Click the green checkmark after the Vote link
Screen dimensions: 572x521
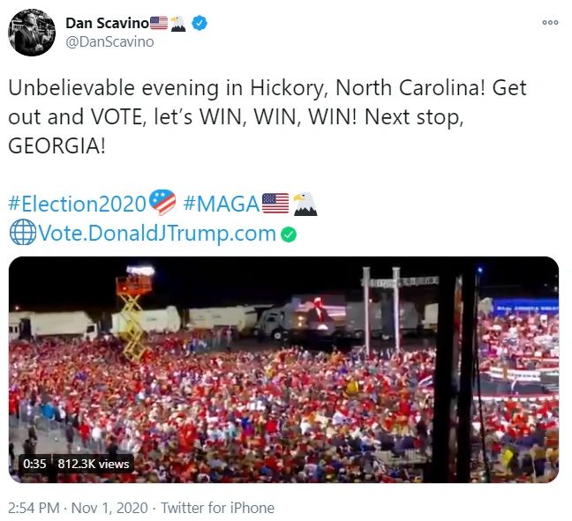(288, 234)
